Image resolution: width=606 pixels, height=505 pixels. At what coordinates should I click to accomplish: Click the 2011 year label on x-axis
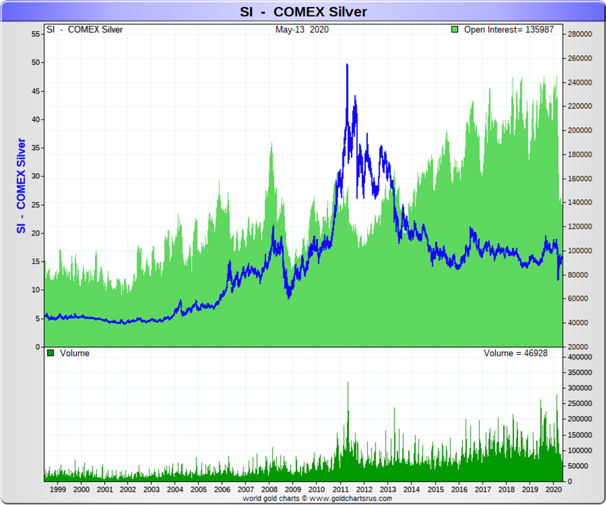pyautogui.click(x=341, y=489)
